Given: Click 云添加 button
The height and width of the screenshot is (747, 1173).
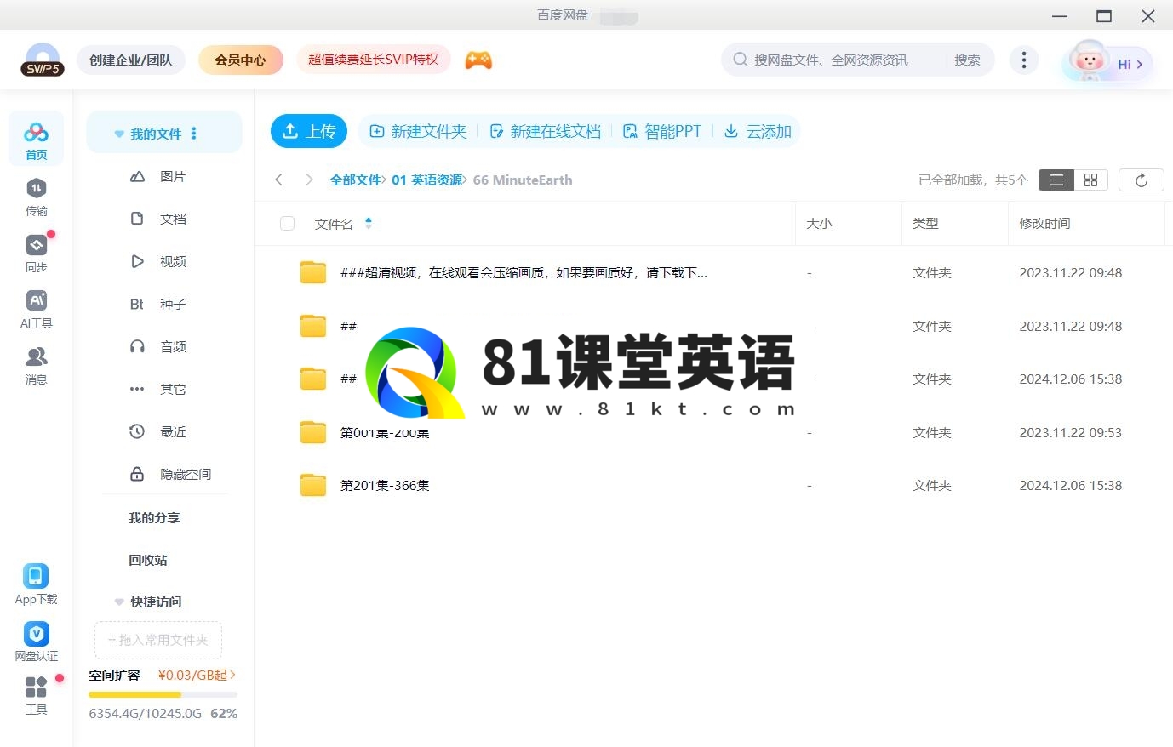Looking at the screenshot, I should coord(758,131).
